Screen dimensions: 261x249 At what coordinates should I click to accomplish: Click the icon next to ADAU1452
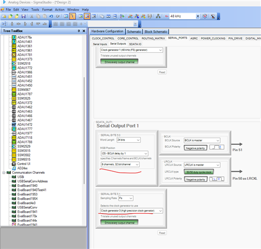(14, 81)
